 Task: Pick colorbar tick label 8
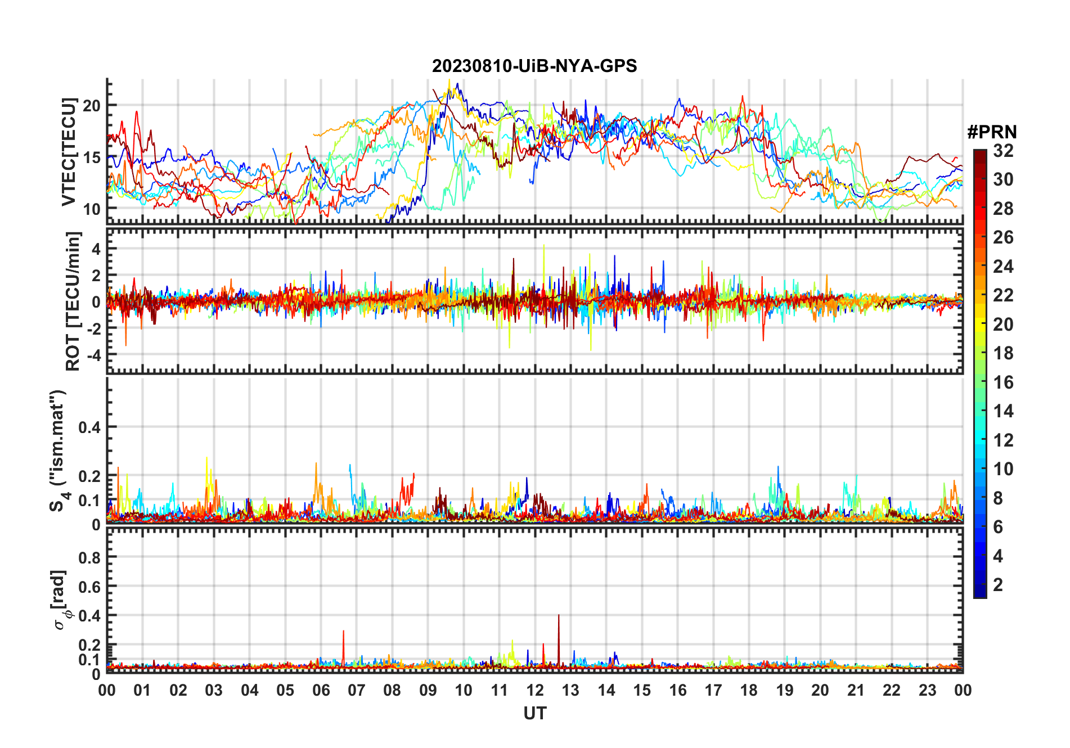coord(998,498)
